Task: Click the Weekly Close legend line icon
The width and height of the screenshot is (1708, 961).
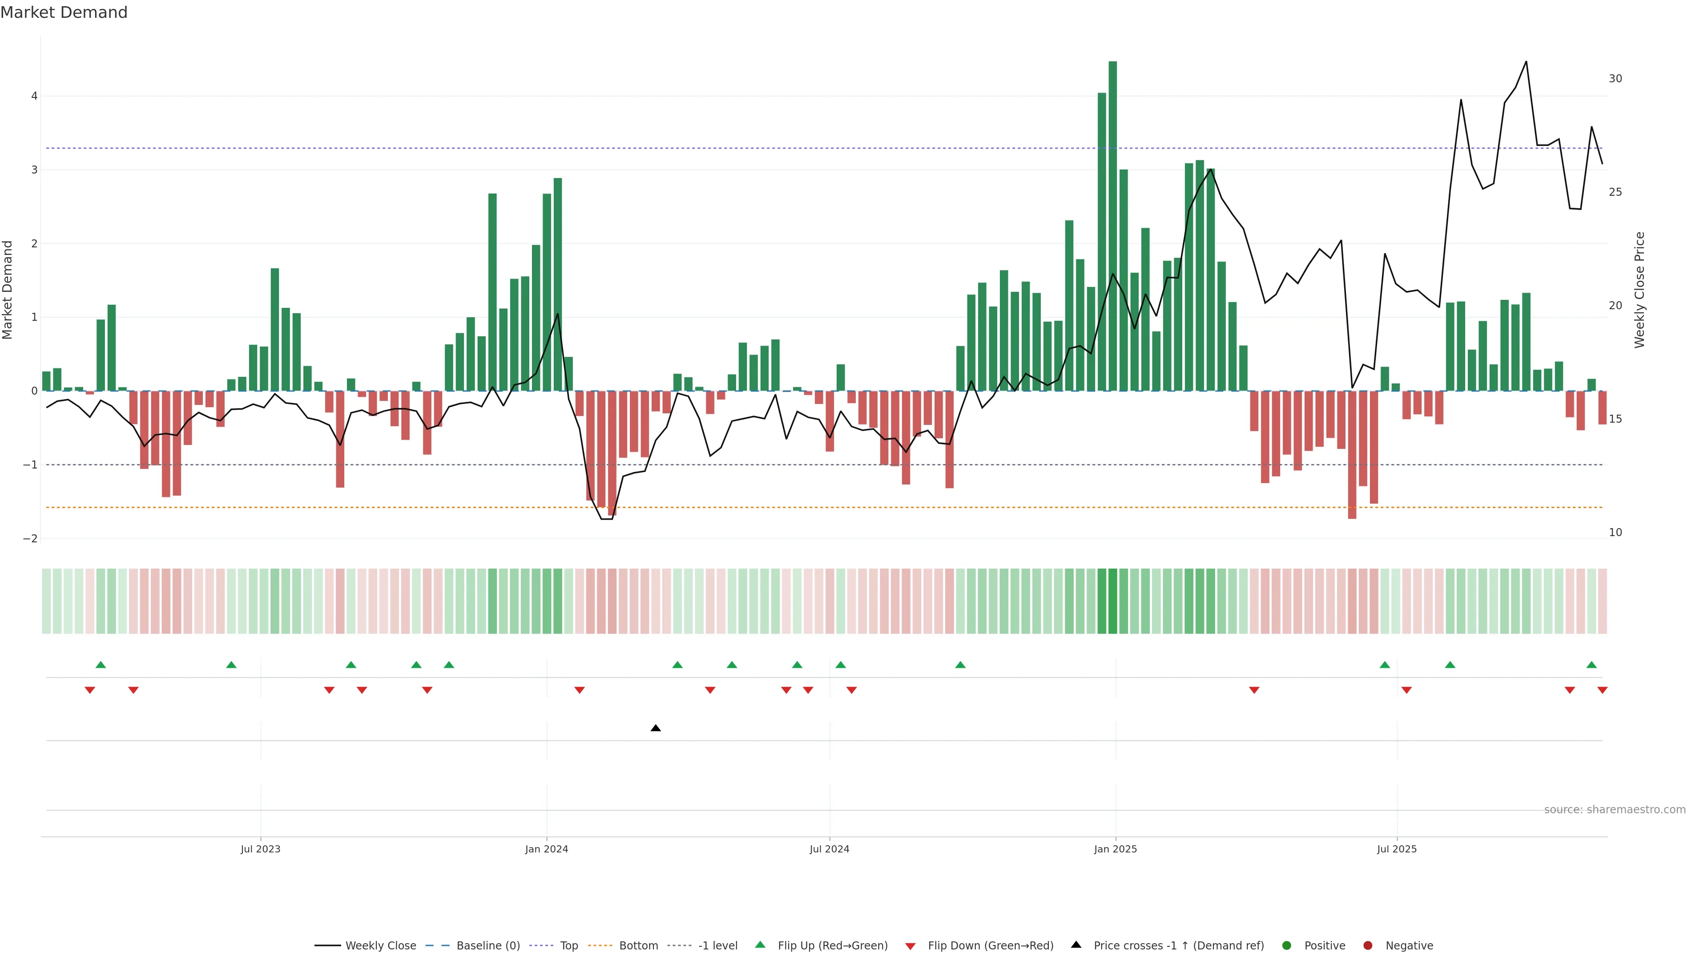Action: click(327, 945)
